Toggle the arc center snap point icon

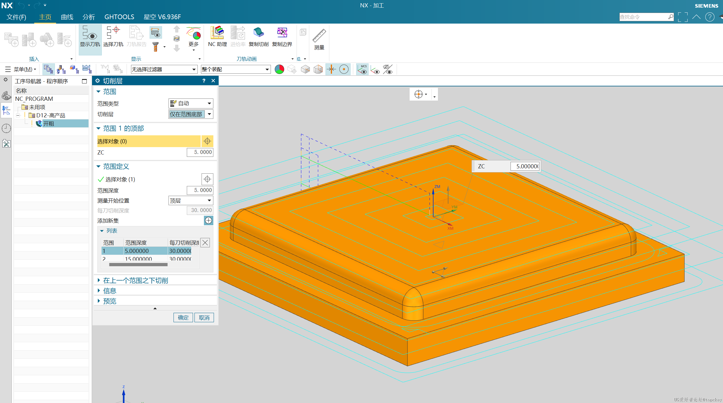(344, 69)
